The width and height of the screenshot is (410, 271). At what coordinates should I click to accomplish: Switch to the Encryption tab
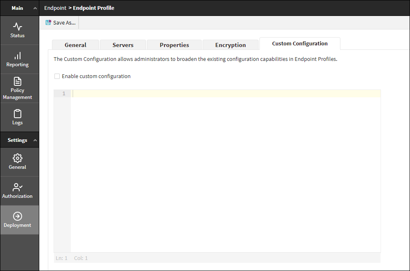click(230, 45)
